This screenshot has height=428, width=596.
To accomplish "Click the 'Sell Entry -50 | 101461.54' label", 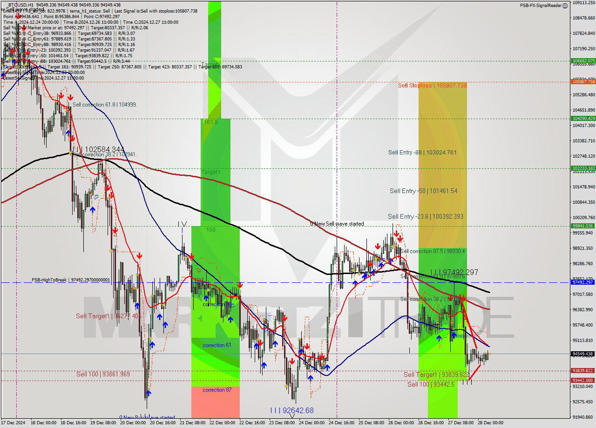I will coord(423,191).
